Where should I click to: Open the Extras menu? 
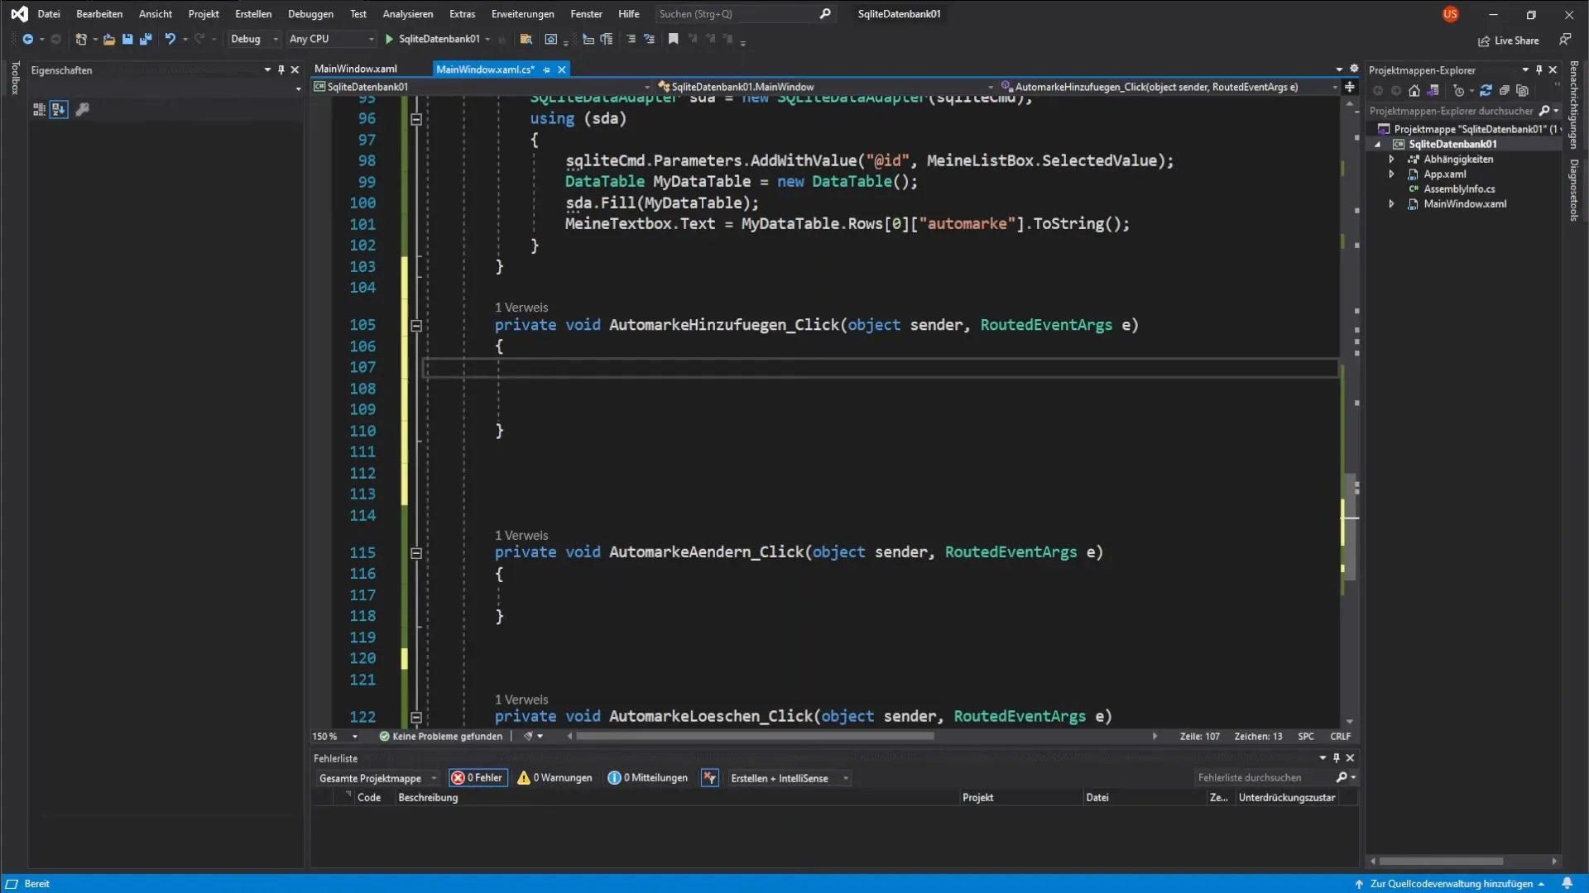[462, 14]
